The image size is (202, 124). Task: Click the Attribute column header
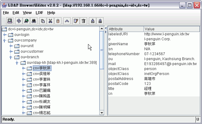point(126,29)
